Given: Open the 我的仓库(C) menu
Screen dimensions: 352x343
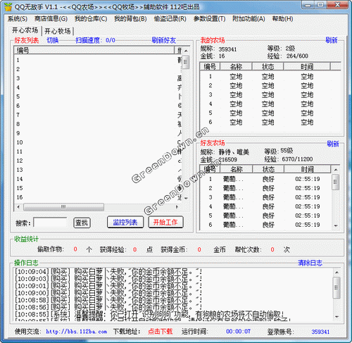Looking at the screenshot, I should coord(91,19).
